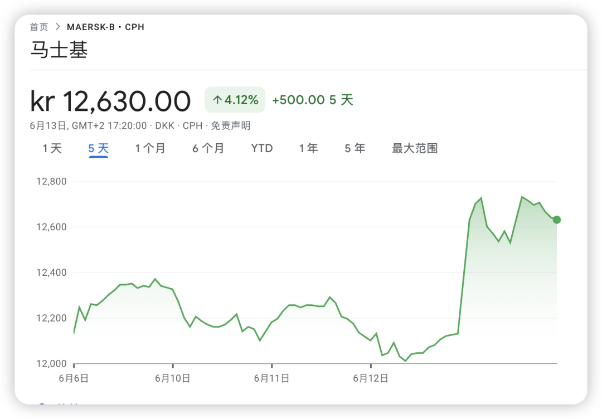Select the 1天 time range tab
602x419 pixels.
click(x=52, y=149)
